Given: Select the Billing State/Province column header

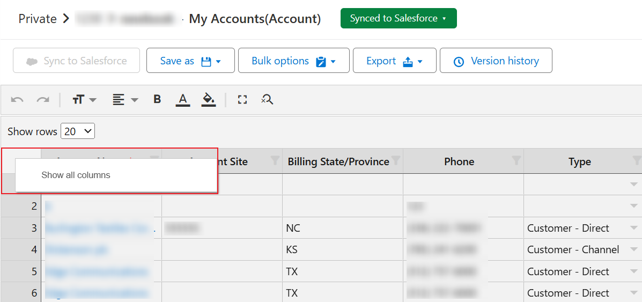Looking at the screenshot, I should (x=338, y=161).
